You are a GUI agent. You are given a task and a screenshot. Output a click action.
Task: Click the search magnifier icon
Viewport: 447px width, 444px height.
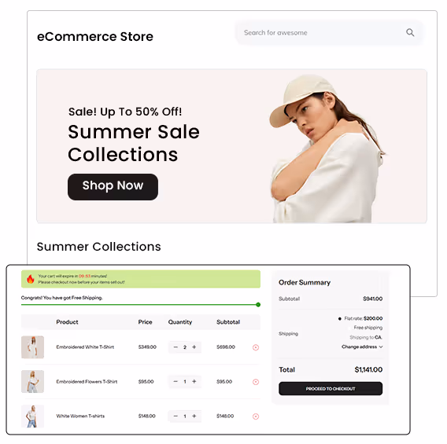[x=410, y=32]
